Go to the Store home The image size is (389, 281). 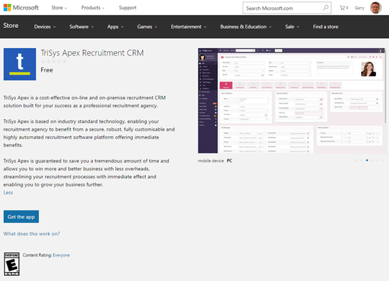[x=11, y=25]
